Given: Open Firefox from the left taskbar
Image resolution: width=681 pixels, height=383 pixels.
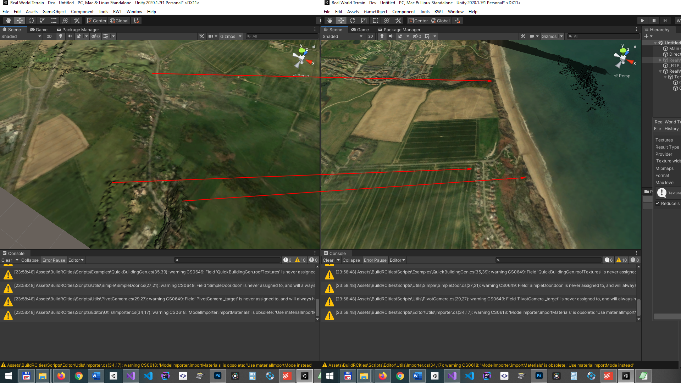Looking at the screenshot, I should (61, 376).
